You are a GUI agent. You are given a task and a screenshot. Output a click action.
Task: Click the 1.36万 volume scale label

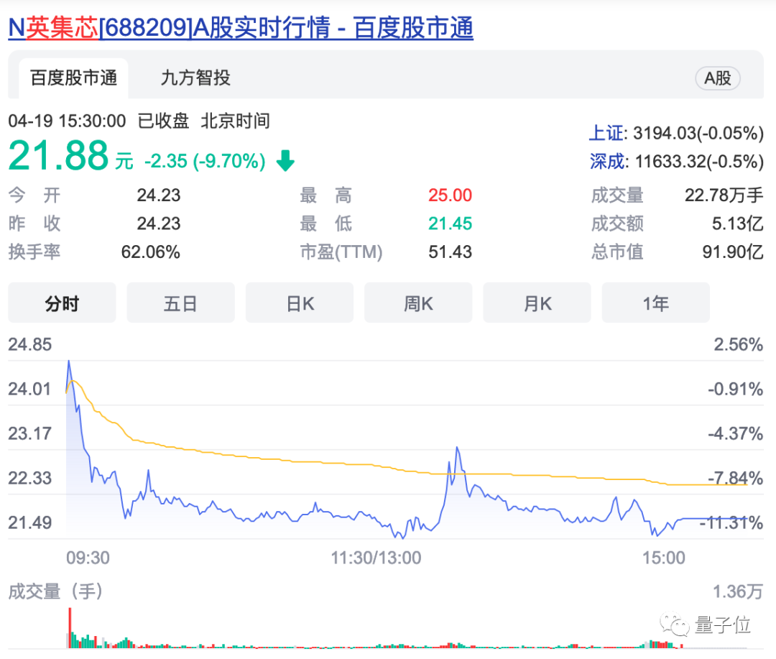[738, 591]
